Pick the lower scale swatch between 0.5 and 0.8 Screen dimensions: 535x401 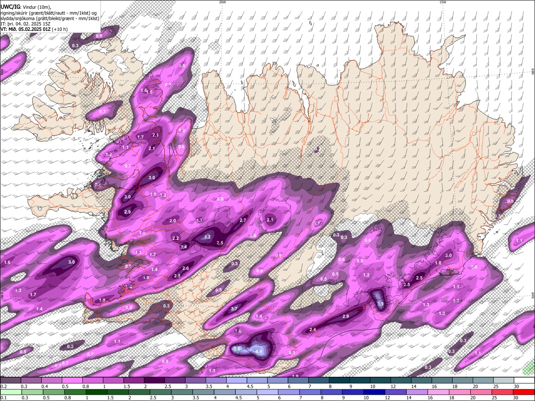point(53,392)
